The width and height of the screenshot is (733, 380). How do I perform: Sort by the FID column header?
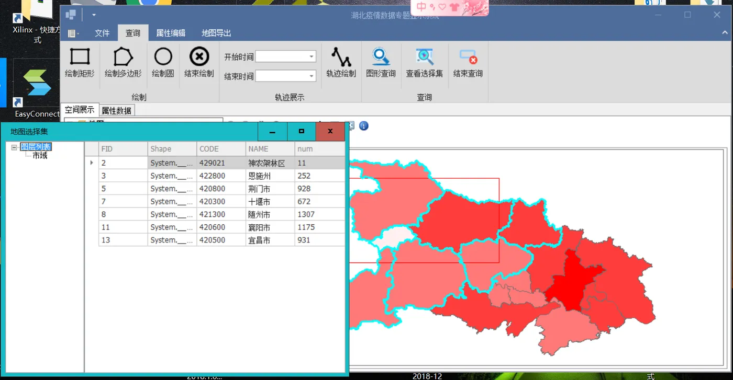coord(123,149)
